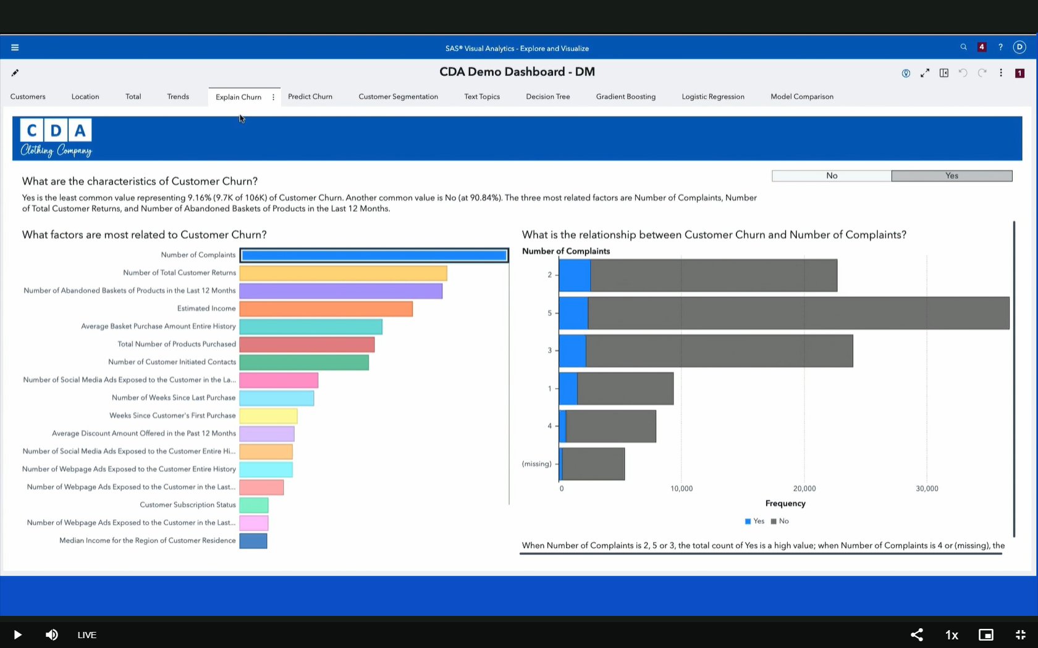Click the Number of Abandoned Baskets purple bar

coord(340,291)
